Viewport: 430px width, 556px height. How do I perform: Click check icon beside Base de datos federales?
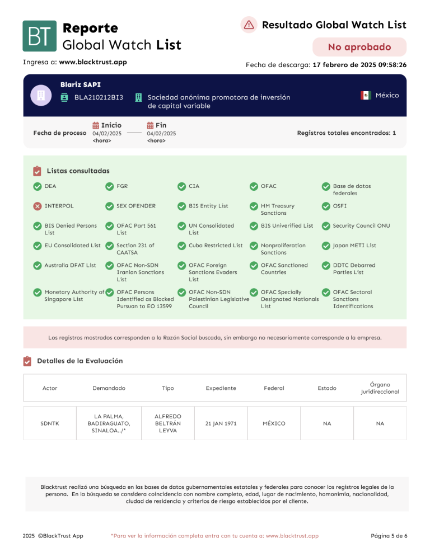[x=326, y=186]
